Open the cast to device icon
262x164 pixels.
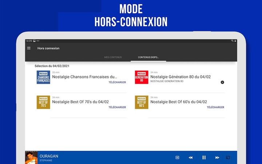(x=228, y=157)
